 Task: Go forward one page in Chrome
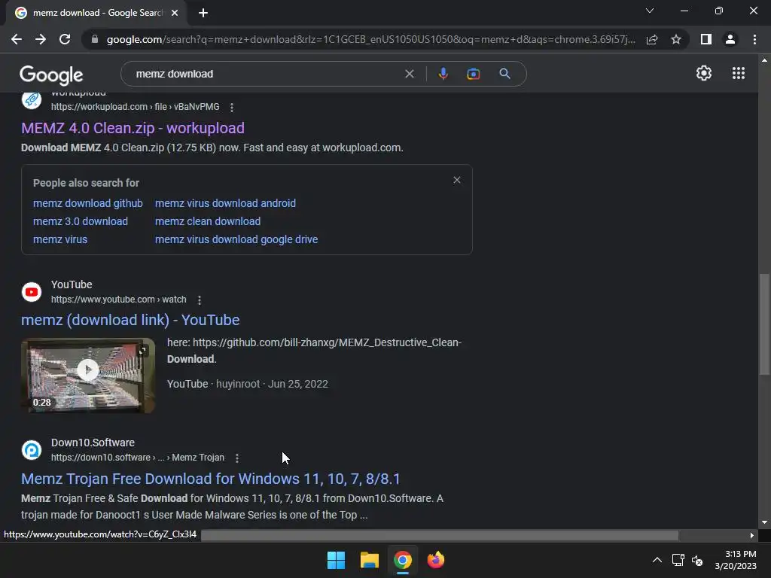41,39
